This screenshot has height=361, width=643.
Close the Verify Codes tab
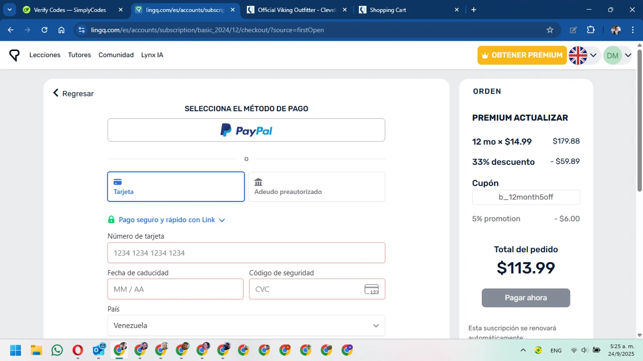[120, 10]
